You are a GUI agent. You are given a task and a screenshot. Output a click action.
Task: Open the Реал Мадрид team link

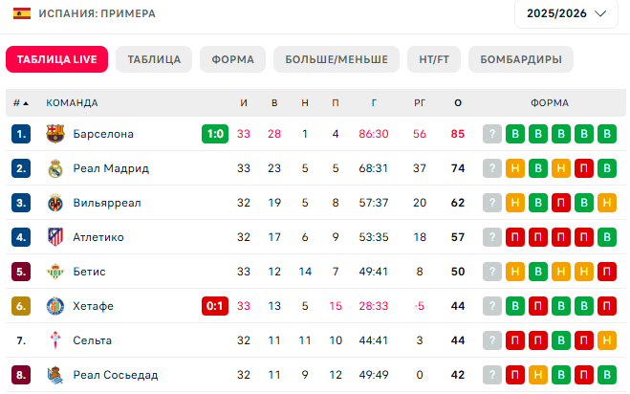point(111,168)
